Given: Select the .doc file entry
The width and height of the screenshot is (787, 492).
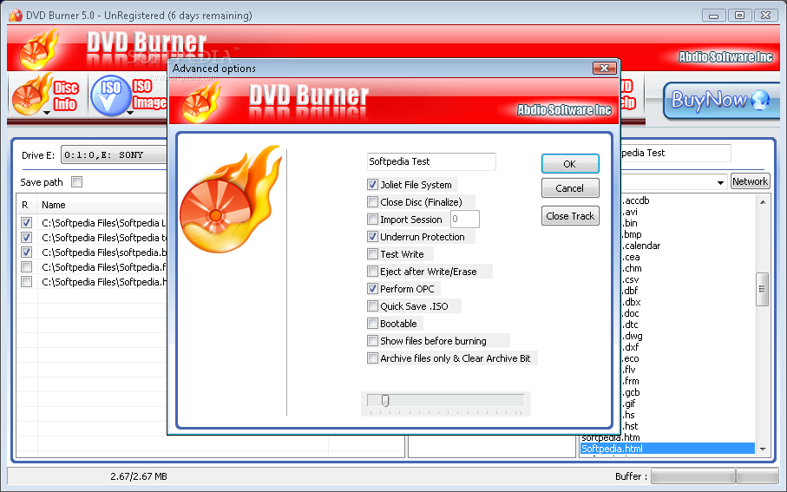Looking at the screenshot, I should pyautogui.click(x=631, y=314).
